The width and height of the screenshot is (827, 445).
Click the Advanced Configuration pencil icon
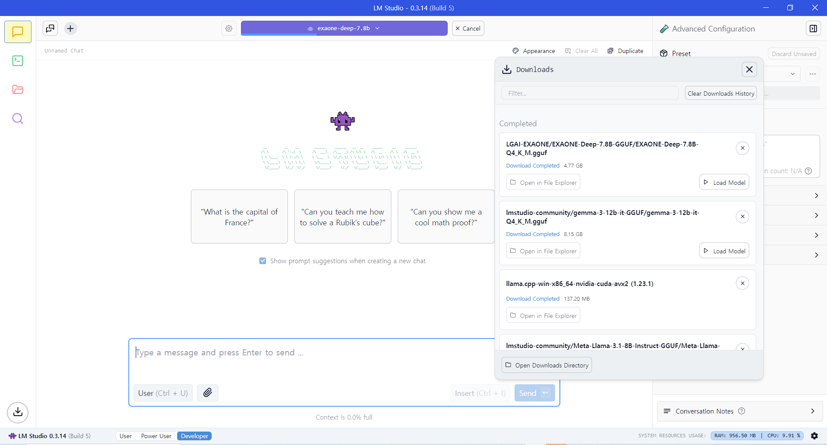664,29
